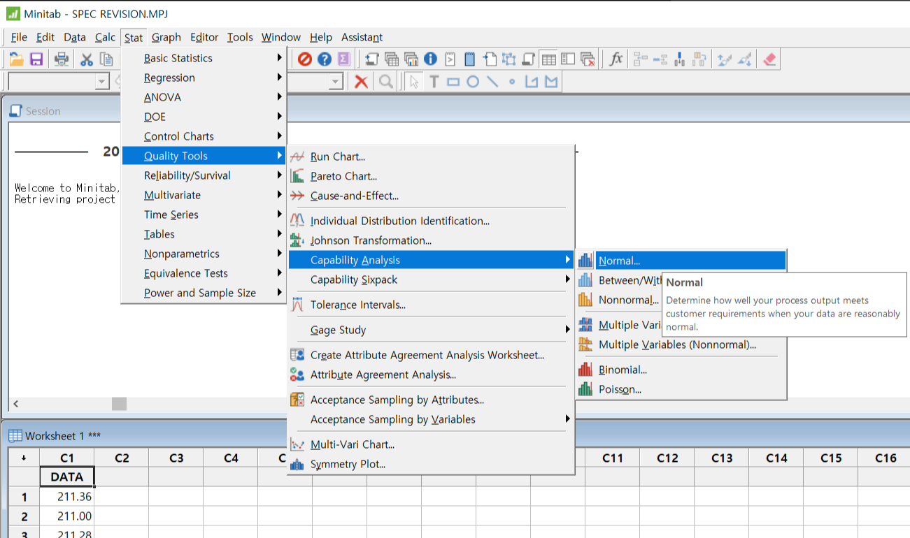Click the DATA column name cell

coord(67,477)
